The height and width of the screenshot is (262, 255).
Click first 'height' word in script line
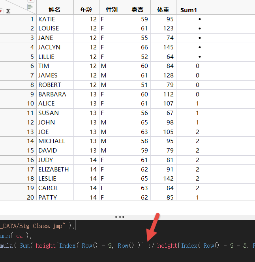click(45, 246)
